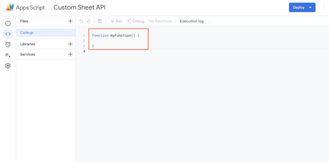Click the Apps Script logo
This screenshot has height=162, width=329.
10,8
